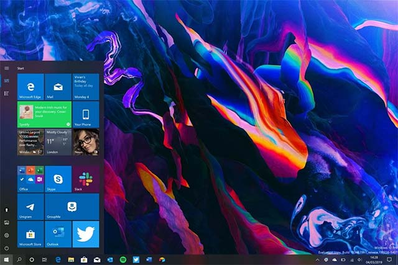Image resolution: width=398 pixels, height=265 pixels.
Task: Open File Explorer from the taskbar
Action: pos(71,259)
